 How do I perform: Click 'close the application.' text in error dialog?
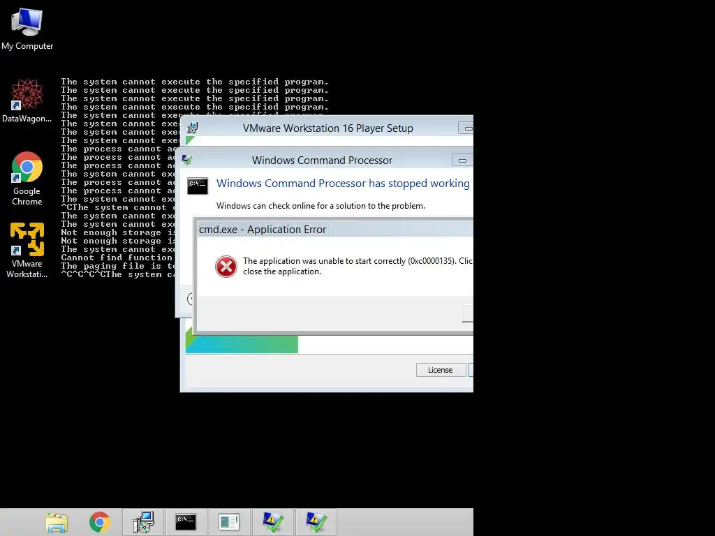coord(282,271)
